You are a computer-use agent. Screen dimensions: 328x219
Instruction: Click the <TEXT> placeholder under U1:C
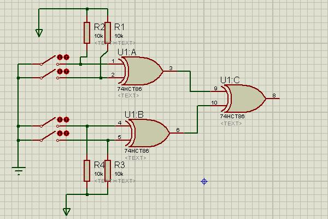(231, 123)
